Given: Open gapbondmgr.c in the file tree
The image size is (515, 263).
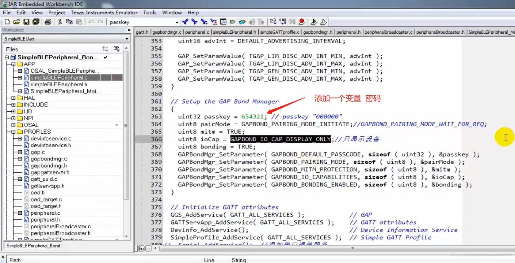Looking at the screenshot, I should point(49,159).
